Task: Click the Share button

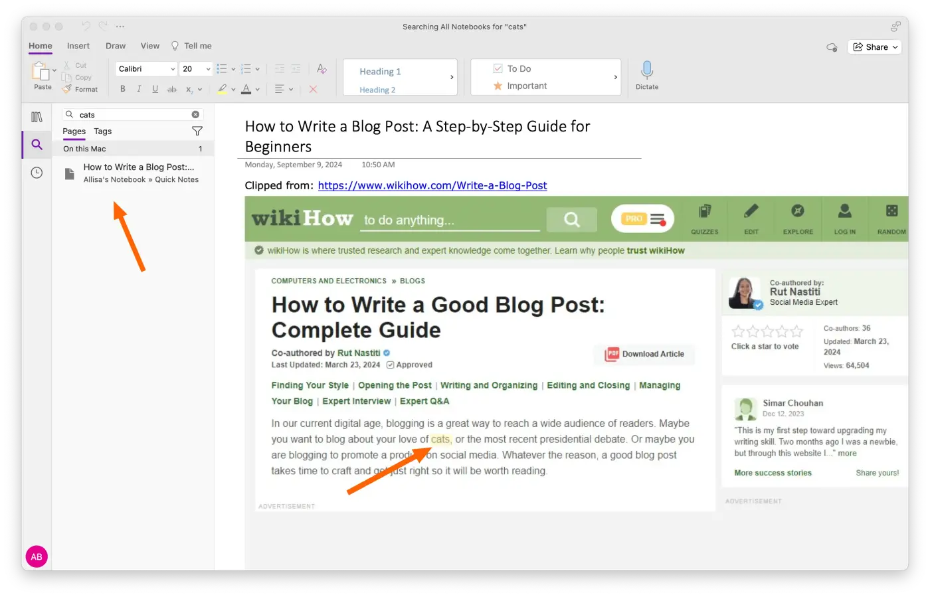Action: point(874,47)
